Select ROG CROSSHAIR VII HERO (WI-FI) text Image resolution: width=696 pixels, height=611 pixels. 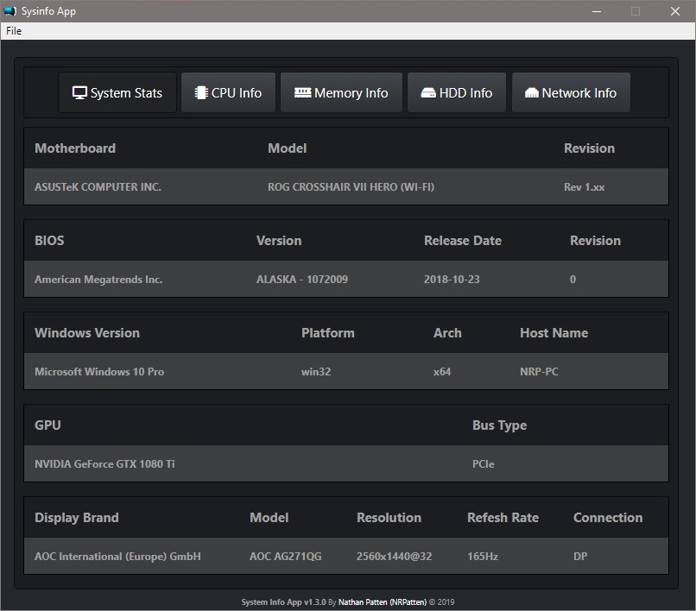point(351,186)
